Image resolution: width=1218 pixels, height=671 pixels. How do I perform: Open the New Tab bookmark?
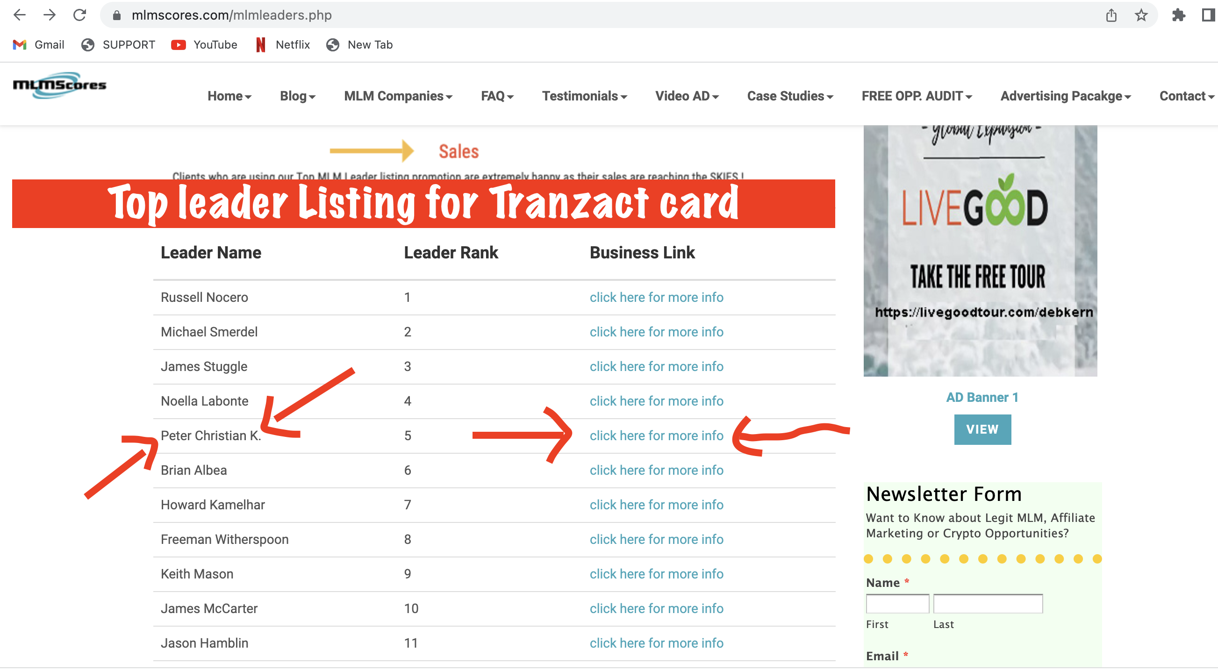tap(359, 45)
